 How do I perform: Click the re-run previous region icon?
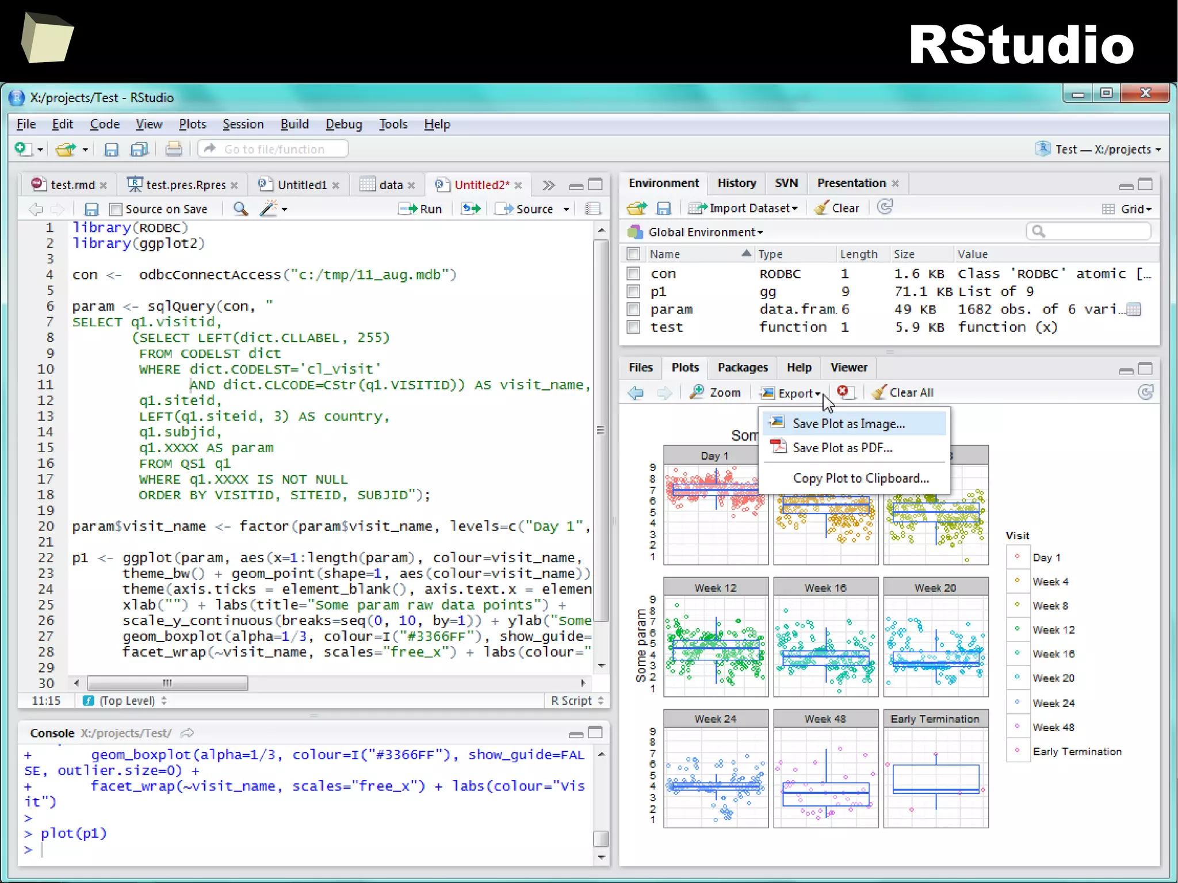click(471, 209)
